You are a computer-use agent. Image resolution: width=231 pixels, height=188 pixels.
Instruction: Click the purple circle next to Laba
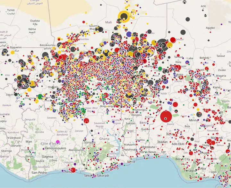187,62
